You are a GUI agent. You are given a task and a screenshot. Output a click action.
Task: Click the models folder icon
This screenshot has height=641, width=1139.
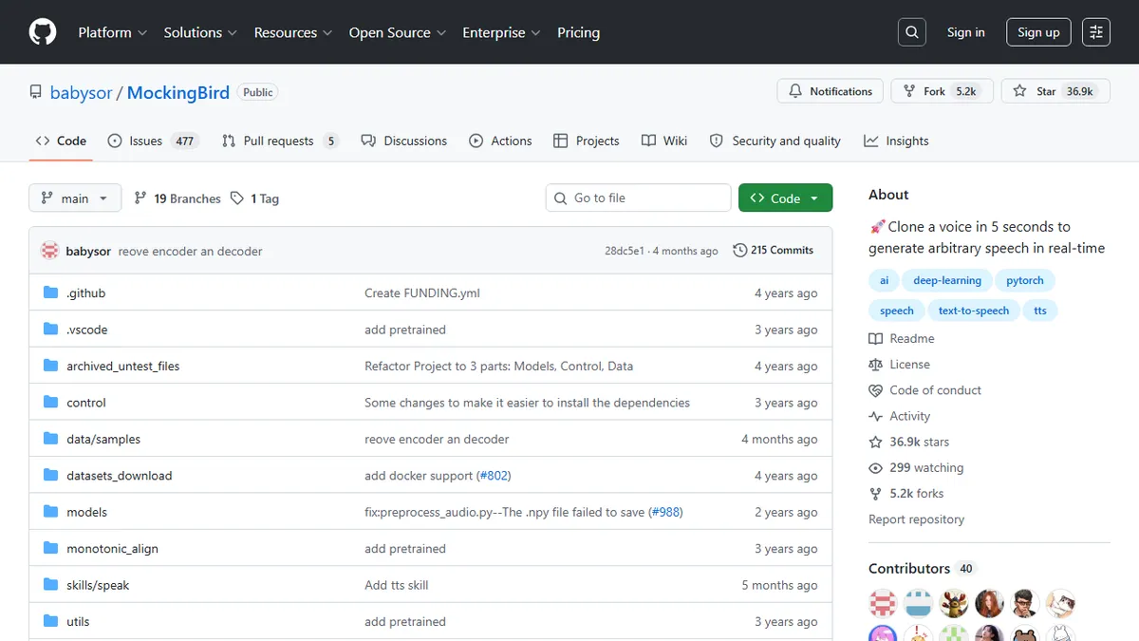point(51,512)
